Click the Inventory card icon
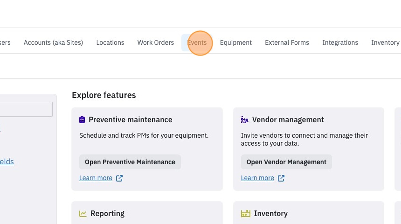 246,214
